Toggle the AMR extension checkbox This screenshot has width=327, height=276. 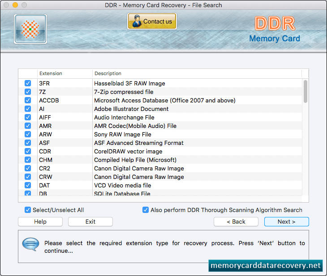click(28, 126)
